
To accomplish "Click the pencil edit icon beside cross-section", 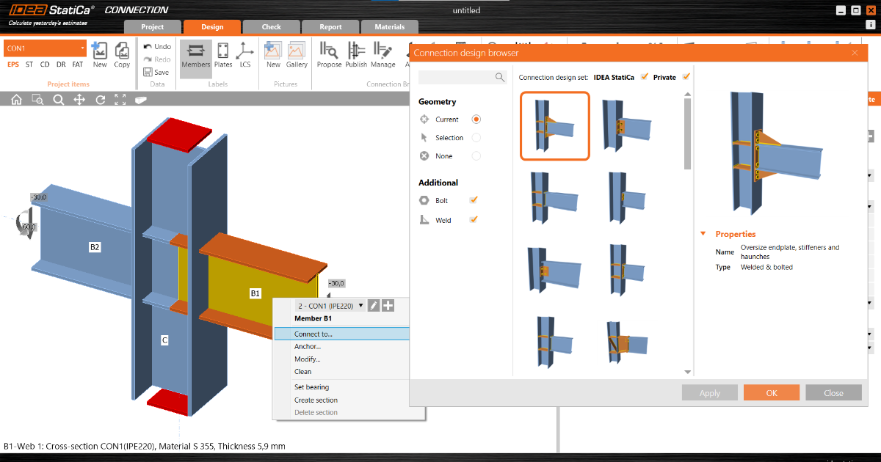I will 374,306.
